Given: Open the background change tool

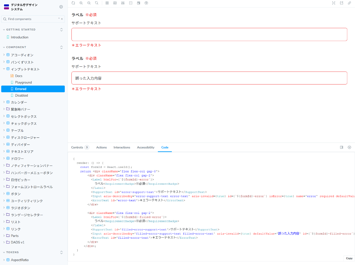Looking at the screenshot, I should [x=115, y=3].
